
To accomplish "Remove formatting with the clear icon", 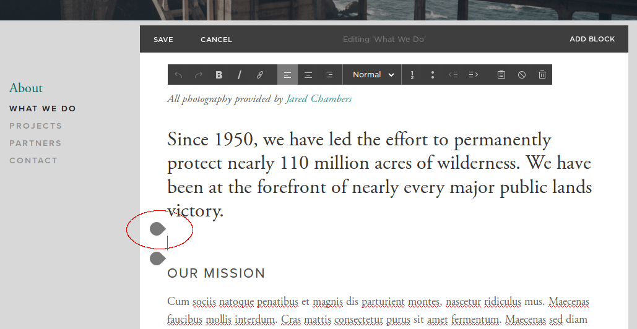I will click(x=522, y=75).
